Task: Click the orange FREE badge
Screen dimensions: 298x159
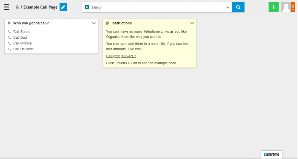Action: (x=293, y=7)
